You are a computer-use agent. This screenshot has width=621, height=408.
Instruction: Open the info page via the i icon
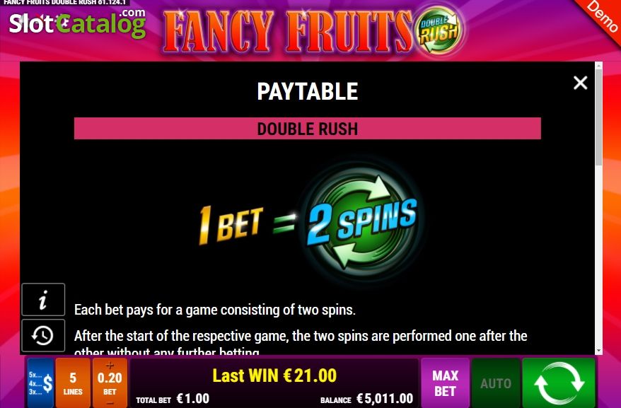coord(43,300)
